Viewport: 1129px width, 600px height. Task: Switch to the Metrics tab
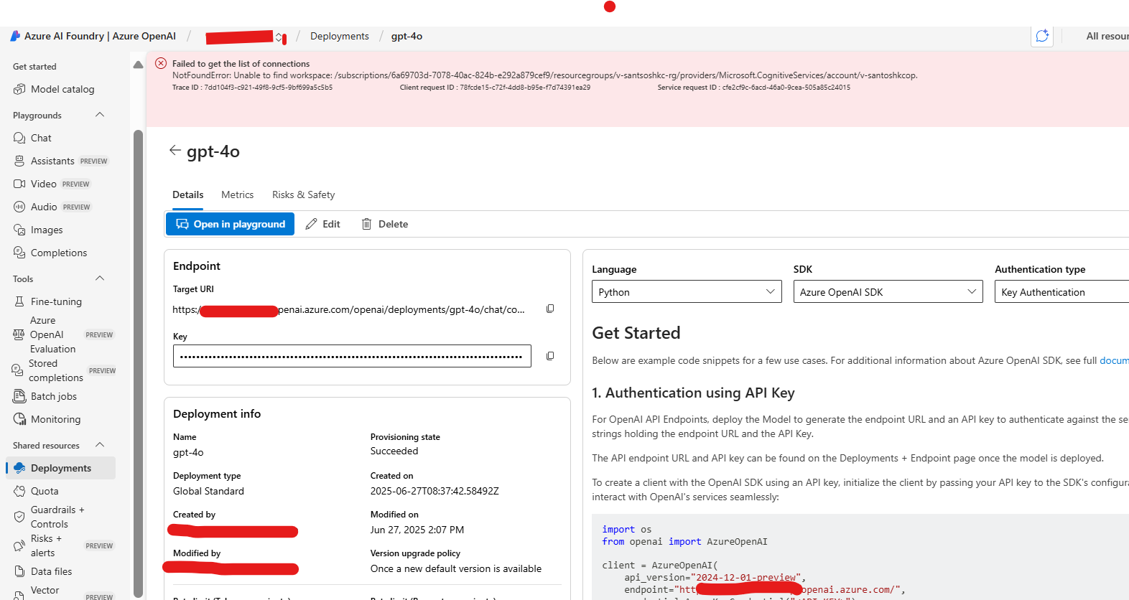point(237,194)
